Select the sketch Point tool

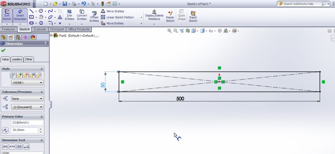60,23
